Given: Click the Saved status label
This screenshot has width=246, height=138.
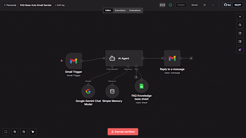Looking at the screenshot, I should [x=194, y=5].
